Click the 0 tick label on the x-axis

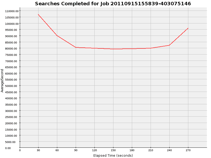pyautogui.click(x=20, y=150)
